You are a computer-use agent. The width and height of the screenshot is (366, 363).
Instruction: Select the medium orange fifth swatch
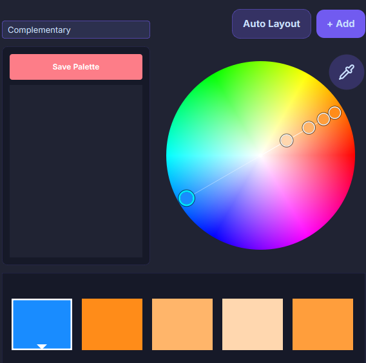323,324
